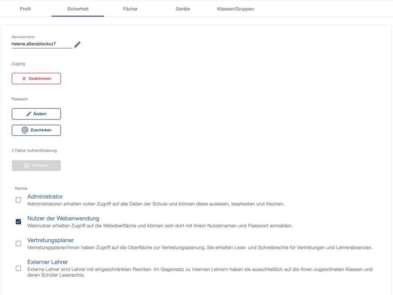The image size is (393, 295).
Task: Click the Administrator heading link
Action: (45, 197)
